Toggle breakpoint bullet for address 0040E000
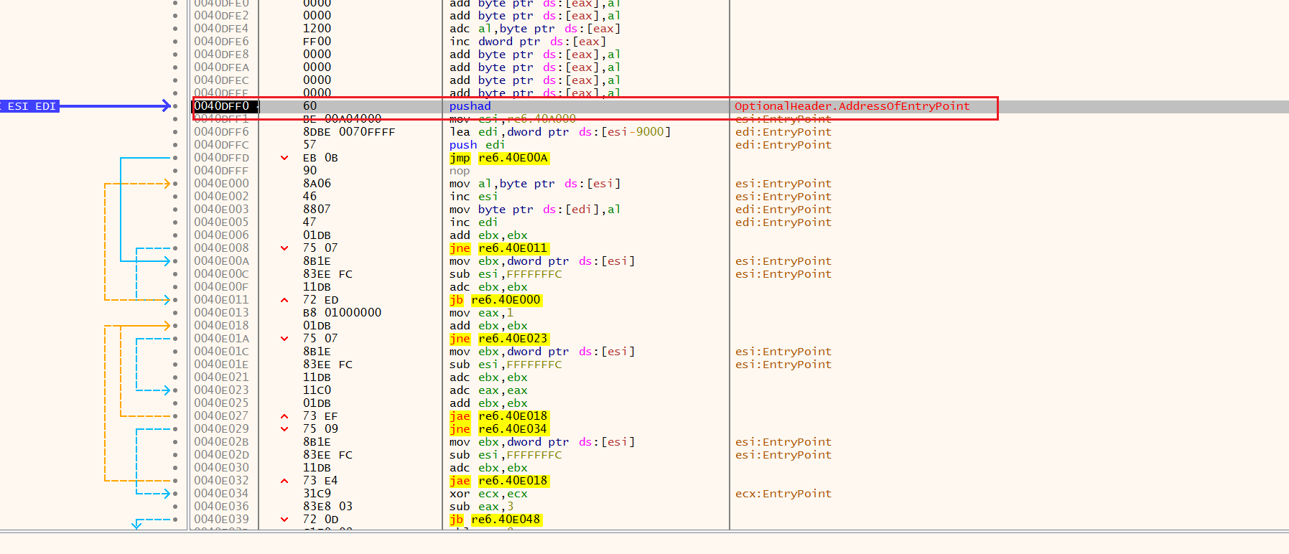The height and width of the screenshot is (554, 1289). 175,184
